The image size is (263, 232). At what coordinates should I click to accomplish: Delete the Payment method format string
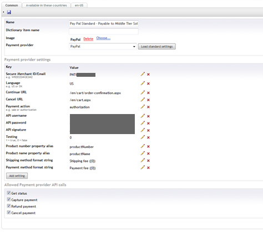coord(148,168)
